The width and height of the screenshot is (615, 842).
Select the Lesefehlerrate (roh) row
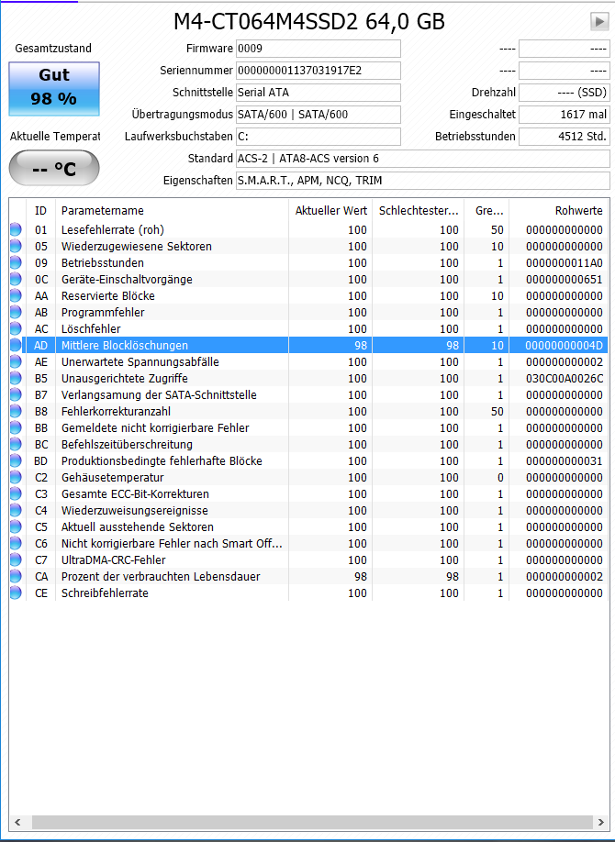click(308, 230)
